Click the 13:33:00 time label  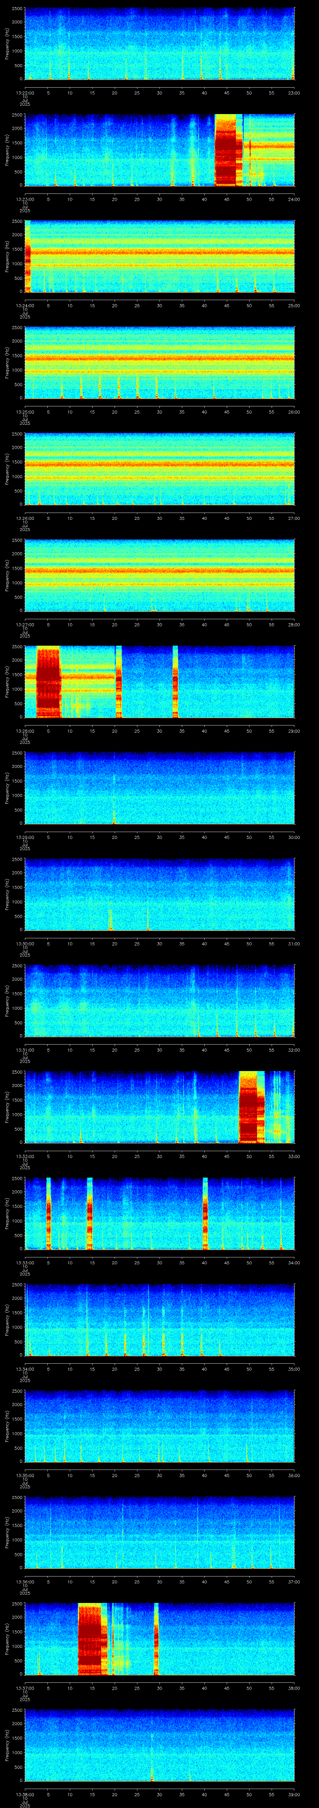coord(25,1263)
